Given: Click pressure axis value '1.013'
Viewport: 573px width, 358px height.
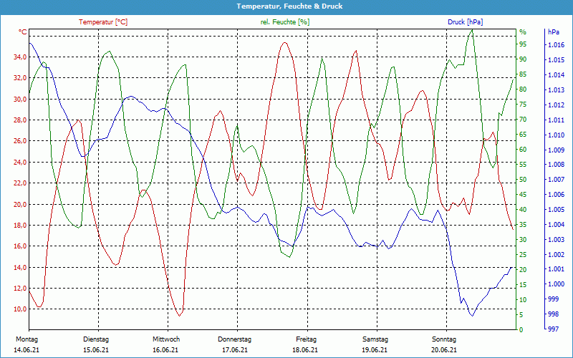Looking at the screenshot, I should coord(556,90).
